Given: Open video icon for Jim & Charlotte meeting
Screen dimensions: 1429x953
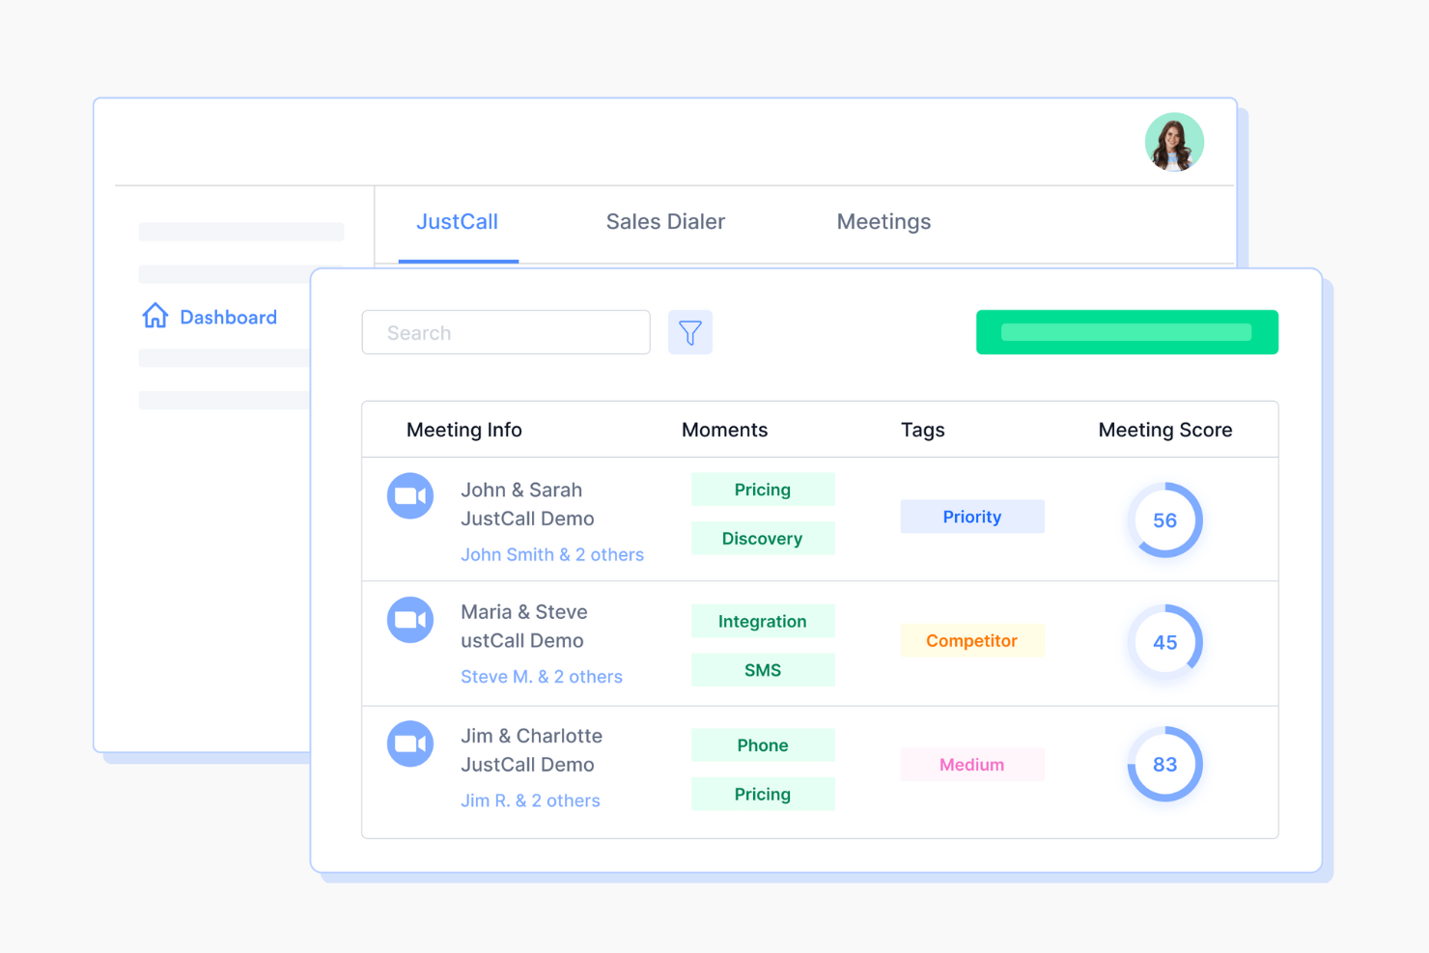Looking at the screenshot, I should [x=410, y=743].
